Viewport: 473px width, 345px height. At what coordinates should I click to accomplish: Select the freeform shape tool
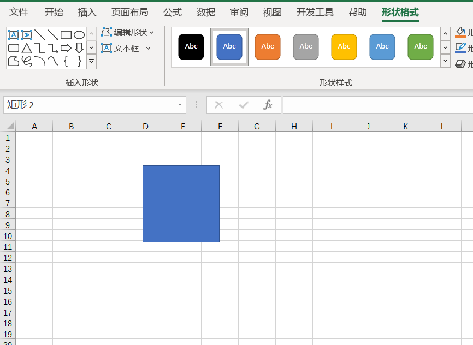(13, 61)
